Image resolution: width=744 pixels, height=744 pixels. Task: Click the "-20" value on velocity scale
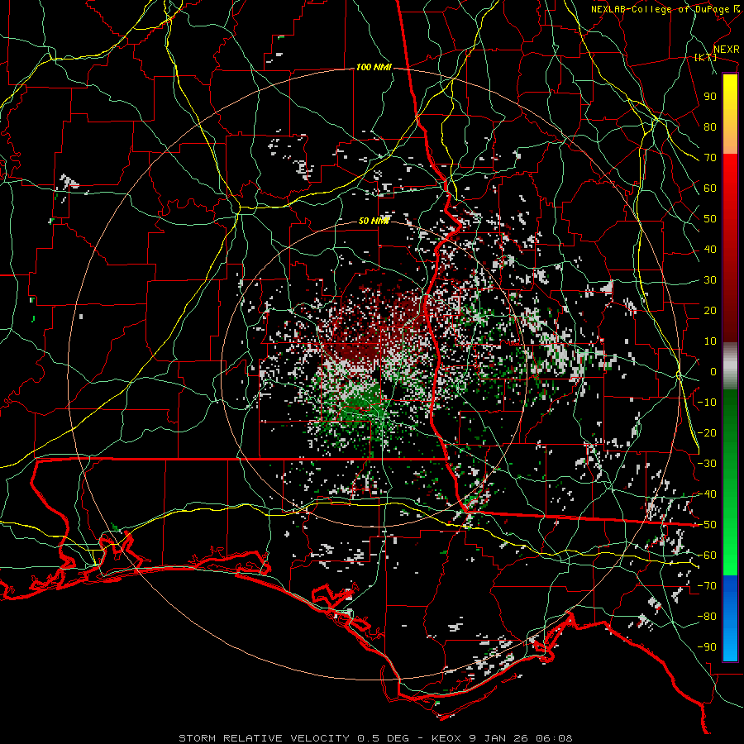(x=707, y=433)
